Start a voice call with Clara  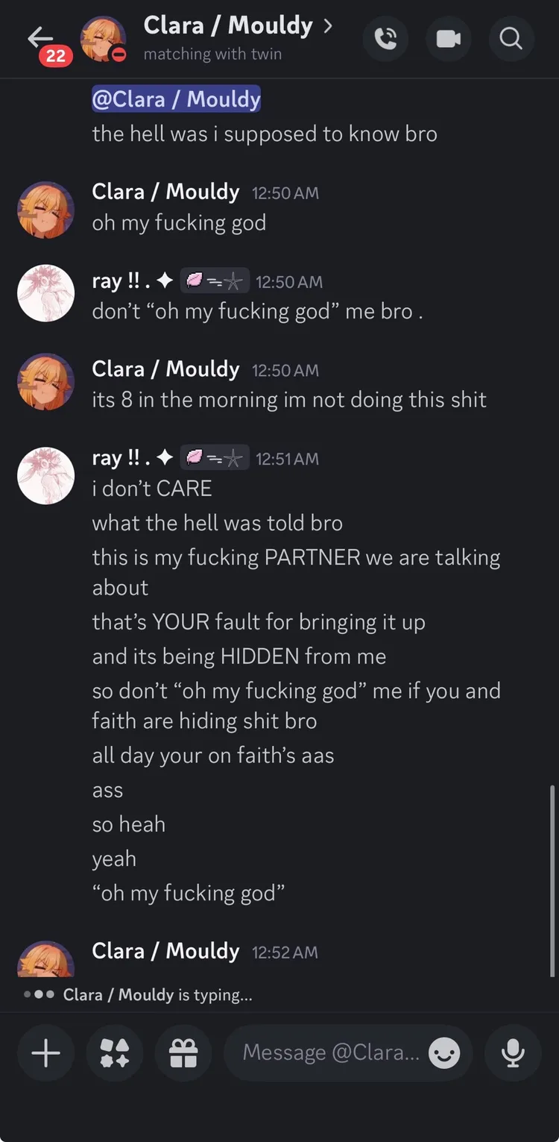click(x=385, y=38)
